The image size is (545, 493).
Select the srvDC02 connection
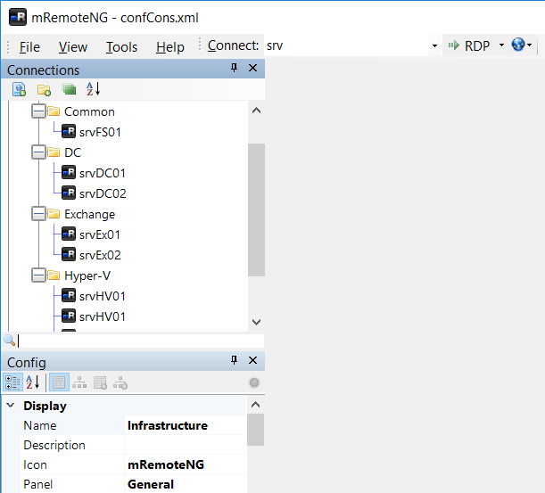click(103, 193)
